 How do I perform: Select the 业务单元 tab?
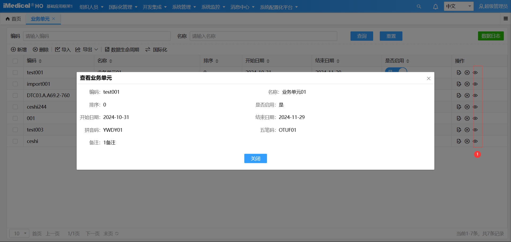point(40,19)
